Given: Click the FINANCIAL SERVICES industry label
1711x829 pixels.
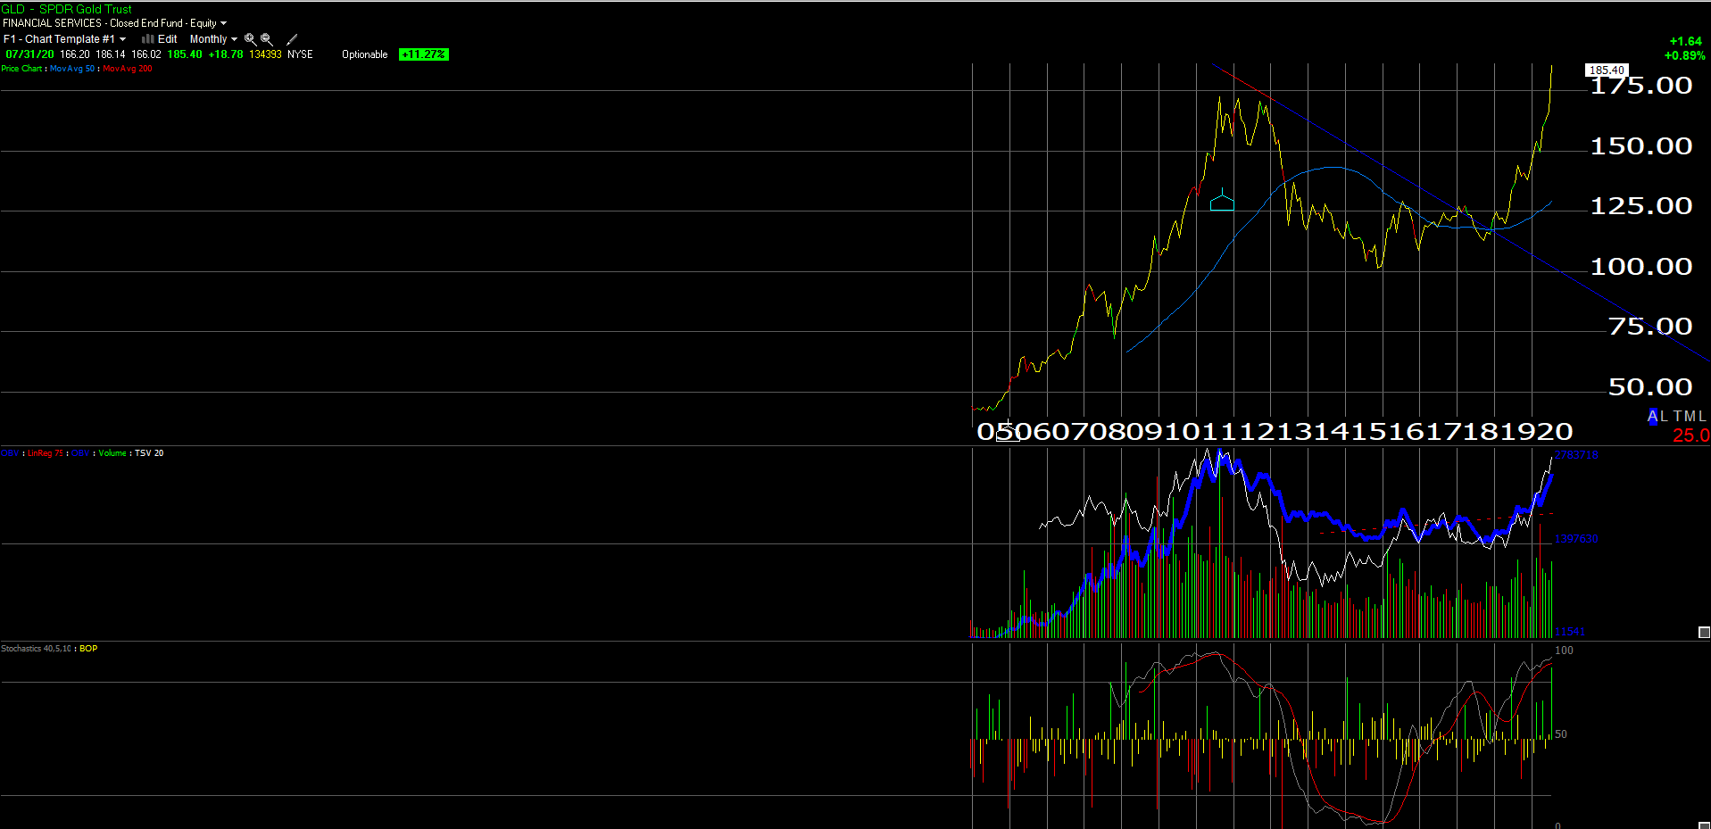Looking at the screenshot, I should [x=53, y=23].
